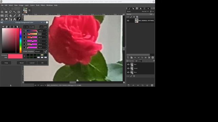Click OK in Change Foreground Color
The width and height of the screenshot is (218, 122).
pyautogui.click(x=42, y=63)
